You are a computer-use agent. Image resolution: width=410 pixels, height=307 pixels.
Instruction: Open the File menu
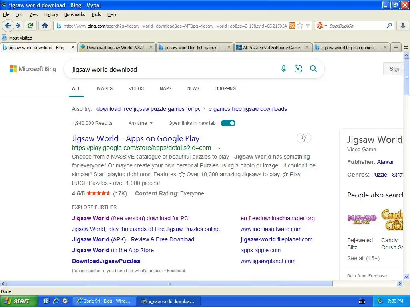coord(6,14)
